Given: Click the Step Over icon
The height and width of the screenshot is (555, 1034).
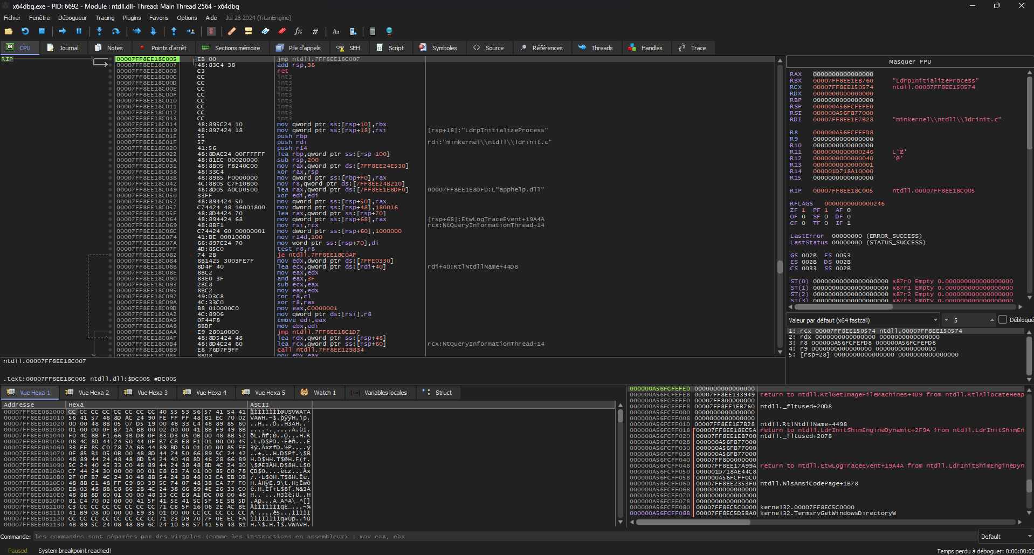Looking at the screenshot, I should 116,31.
